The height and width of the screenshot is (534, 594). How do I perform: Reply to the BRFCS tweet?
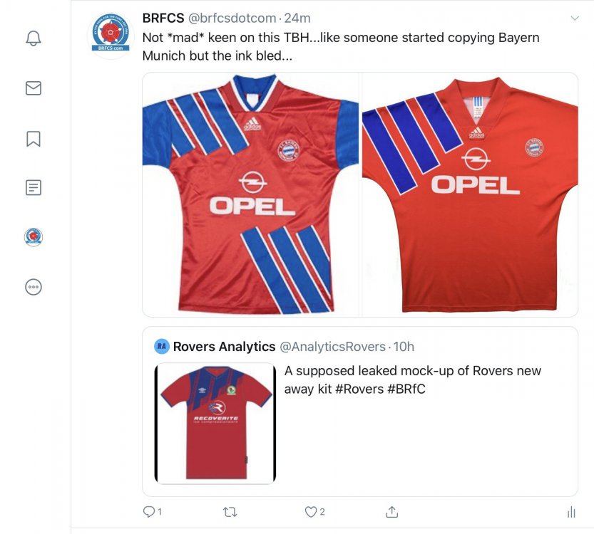(x=149, y=511)
